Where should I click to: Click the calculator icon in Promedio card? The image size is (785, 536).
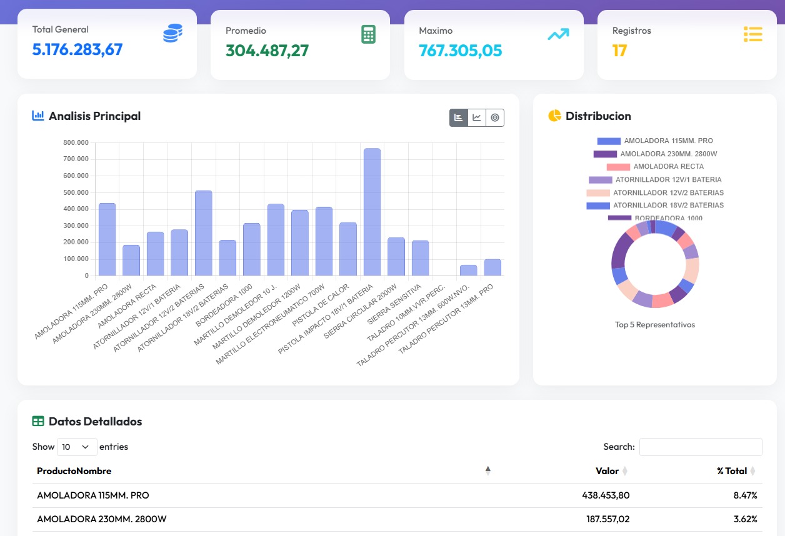pyautogui.click(x=368, y=34)
